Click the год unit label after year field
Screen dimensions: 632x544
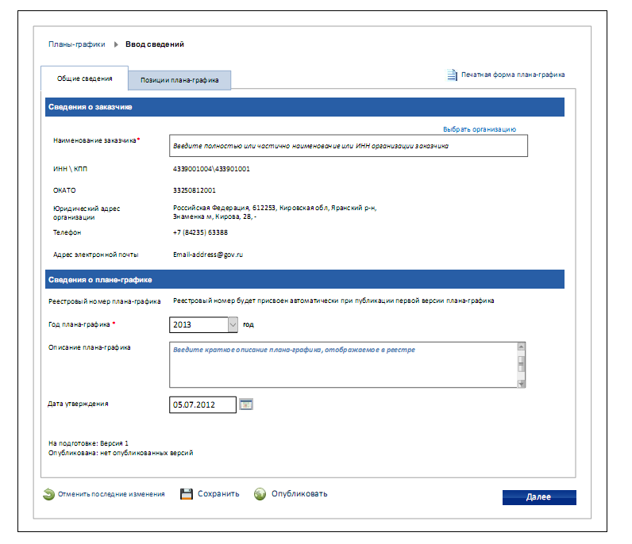[x=249, y=324]
